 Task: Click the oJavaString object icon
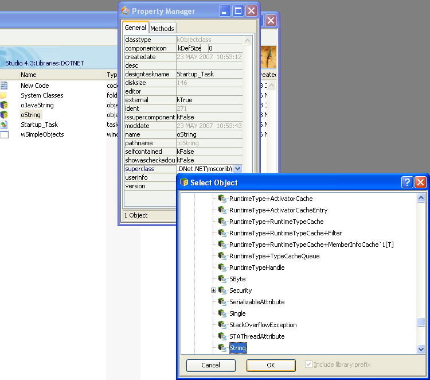coord(4,105)
